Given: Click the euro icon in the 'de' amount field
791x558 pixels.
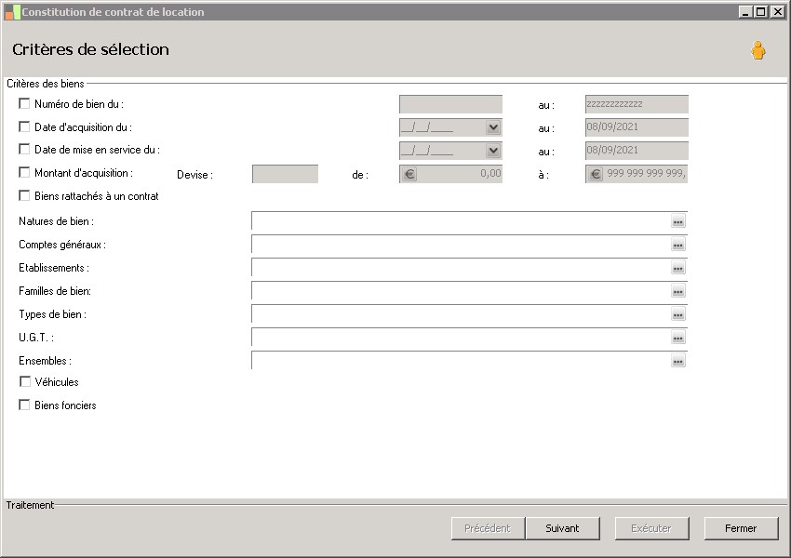Looking at the screenshot, I should [409, 175].
